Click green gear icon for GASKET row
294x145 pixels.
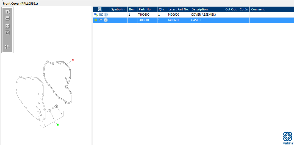pyautogui.click(x=96, y=20)
